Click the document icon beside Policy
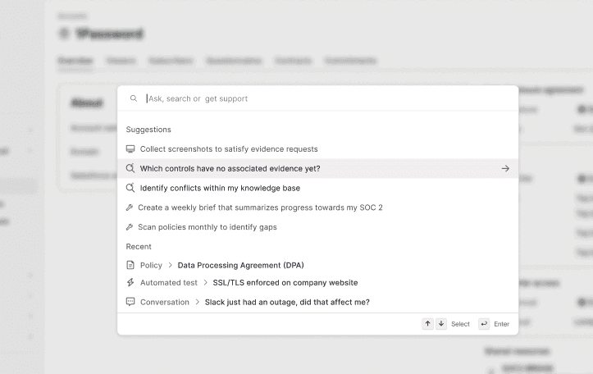This screenshot has width=593, height=374. pos(130,265)
